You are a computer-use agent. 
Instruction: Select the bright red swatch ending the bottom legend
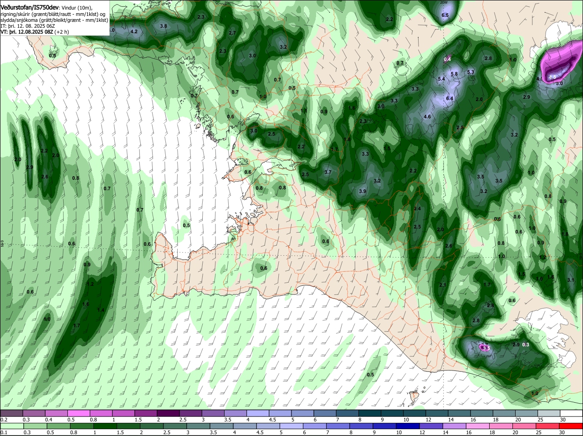pos(572,426)
